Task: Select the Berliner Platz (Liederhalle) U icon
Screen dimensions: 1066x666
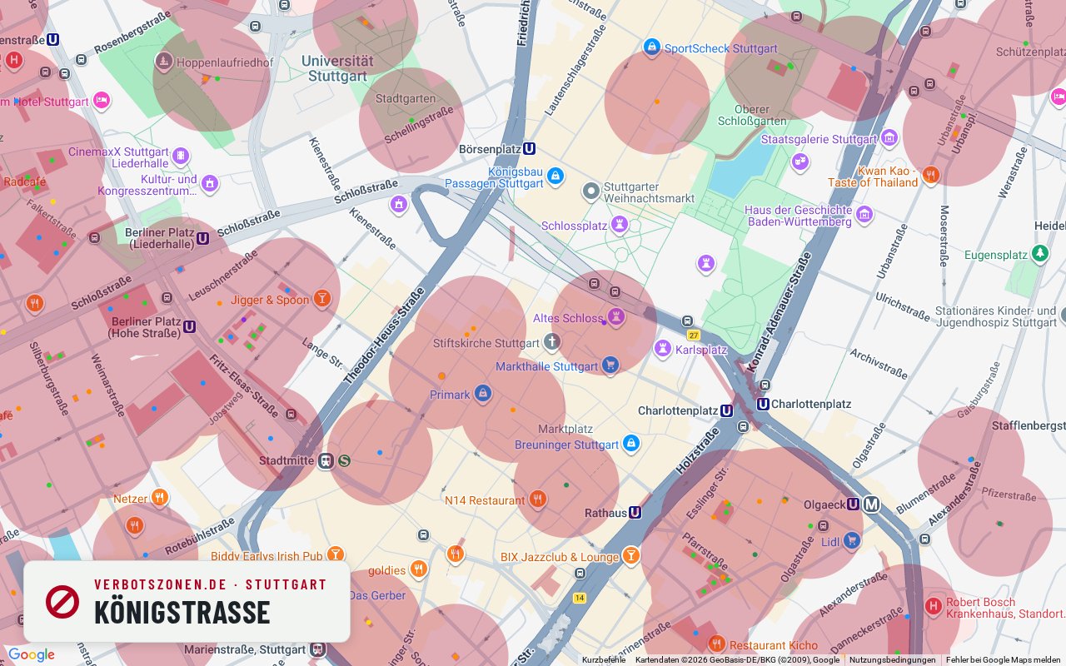Action: (x=202, y=238)
